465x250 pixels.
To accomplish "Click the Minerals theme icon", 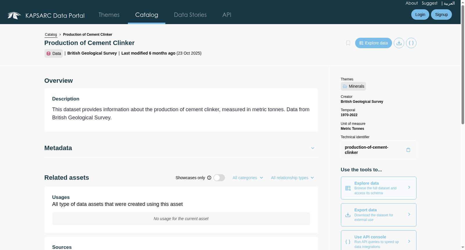I will 345,86.
